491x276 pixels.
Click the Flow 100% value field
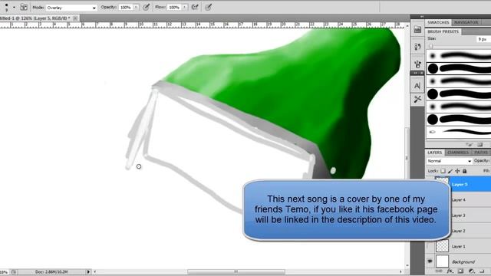[x=174, y=7]
